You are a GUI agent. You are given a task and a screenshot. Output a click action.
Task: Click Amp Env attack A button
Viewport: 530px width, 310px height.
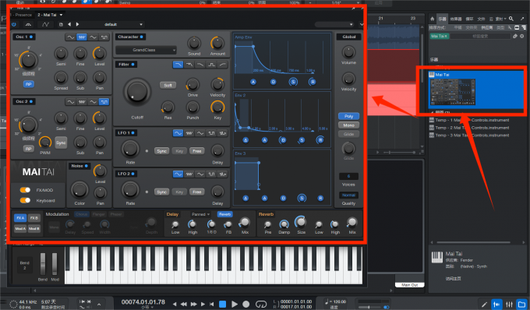[x=253, y=82]
